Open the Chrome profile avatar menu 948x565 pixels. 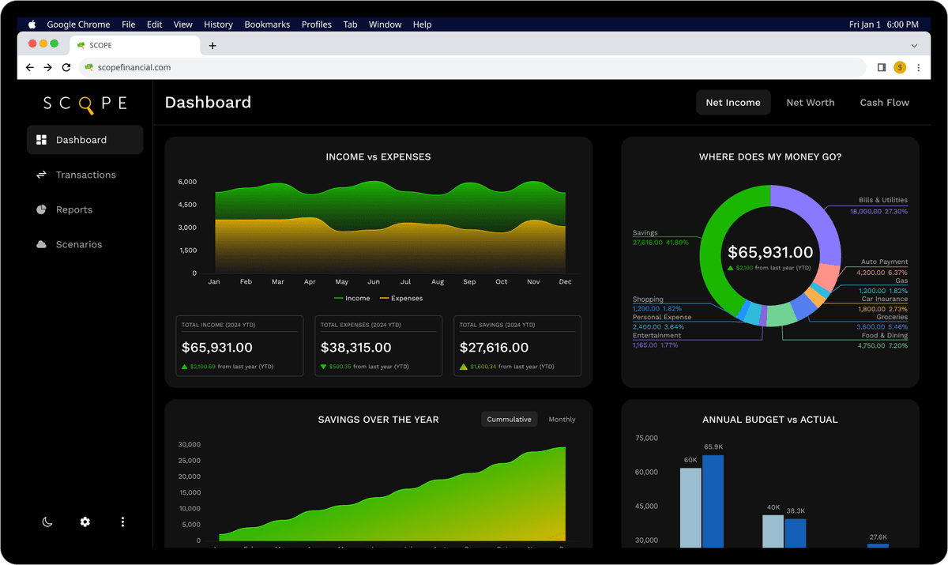coord(900,67)
